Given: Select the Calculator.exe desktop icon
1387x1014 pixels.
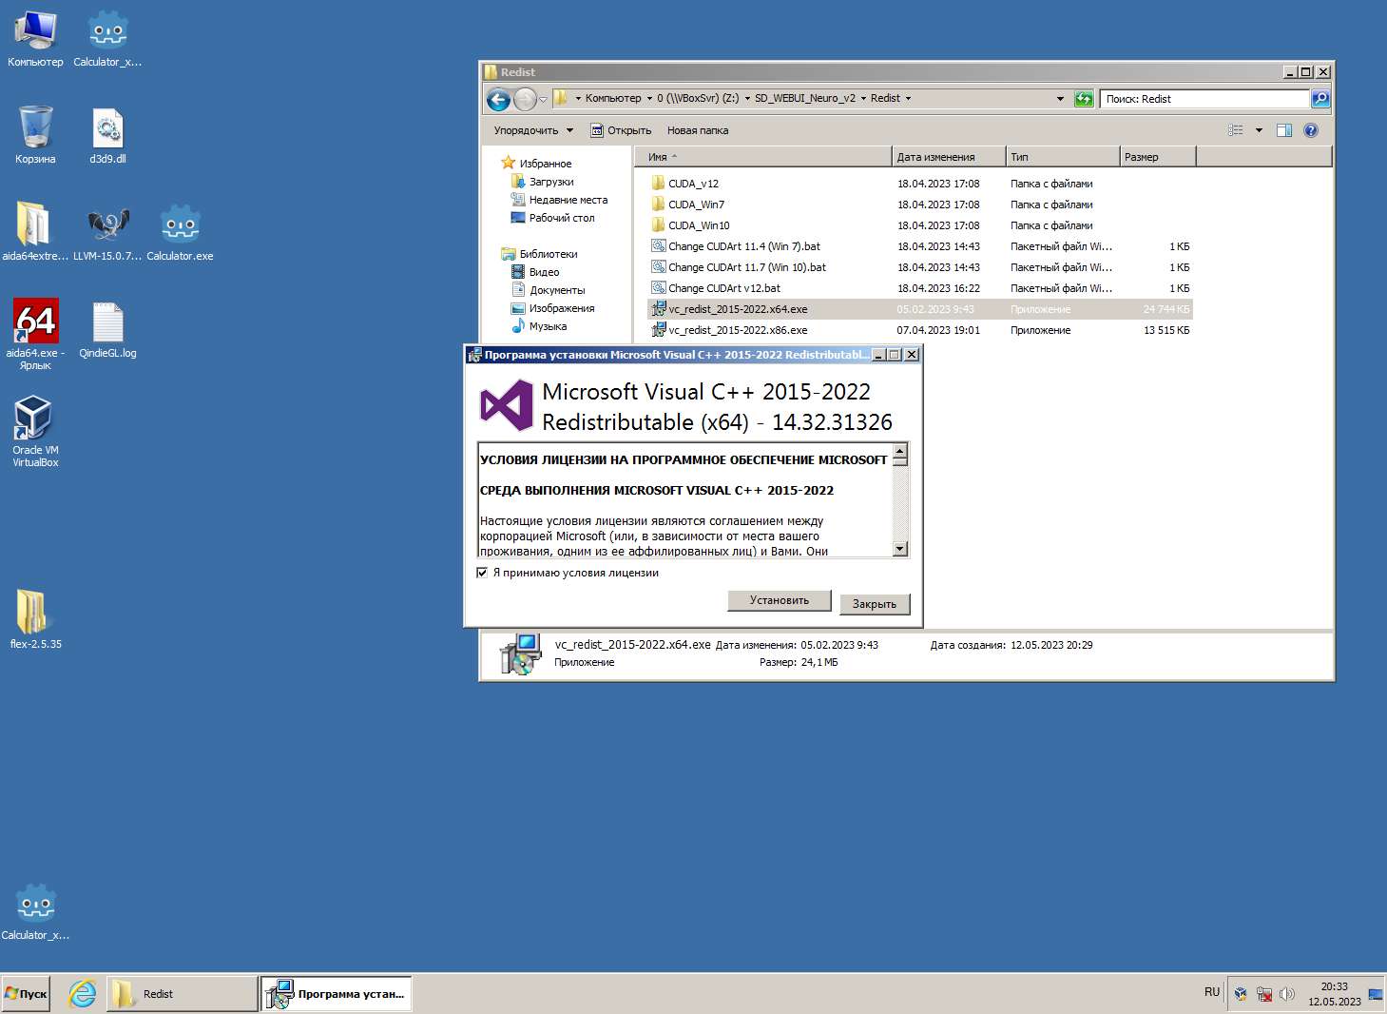Looking at the screenshot, I should (x=180, y=231).
